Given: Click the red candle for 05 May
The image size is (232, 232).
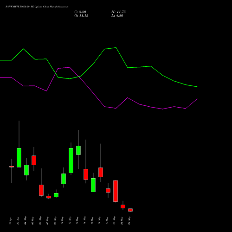Looking at the screenshot, I should pos(34,160).
